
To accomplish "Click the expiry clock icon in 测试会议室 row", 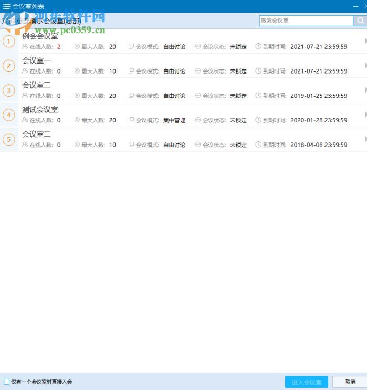I will (258, 120).
